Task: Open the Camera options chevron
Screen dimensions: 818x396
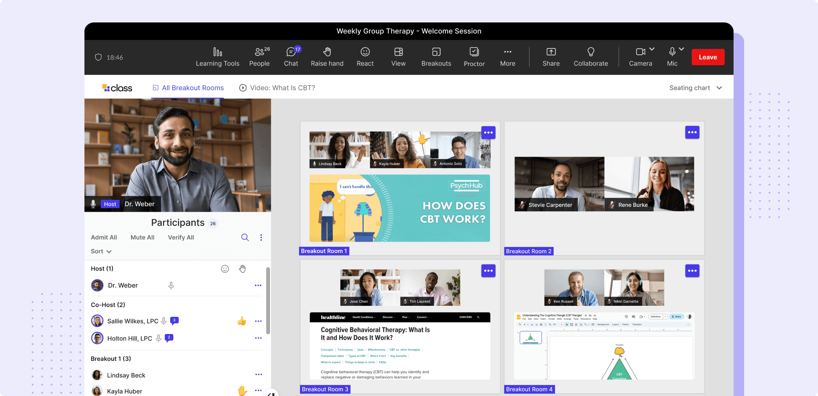Action: [652, 49]
